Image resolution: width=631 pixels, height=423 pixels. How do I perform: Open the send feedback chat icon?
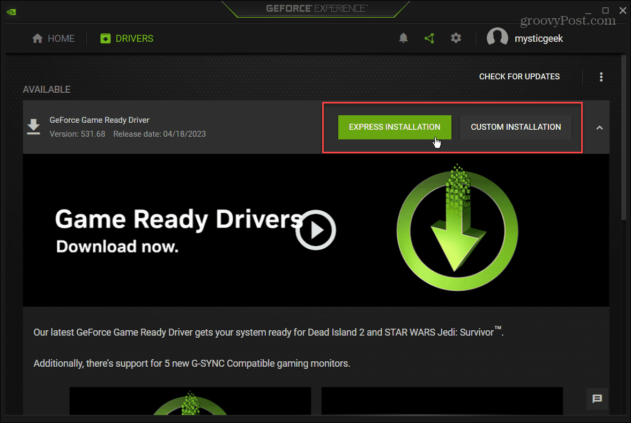[597, 398]
